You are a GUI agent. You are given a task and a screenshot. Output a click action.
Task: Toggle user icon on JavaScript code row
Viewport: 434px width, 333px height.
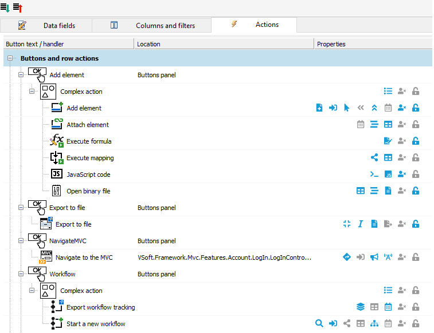tap(402, 175)
